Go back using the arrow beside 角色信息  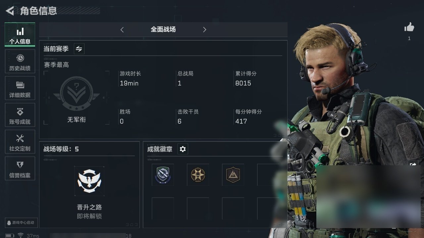click(10, 11)
